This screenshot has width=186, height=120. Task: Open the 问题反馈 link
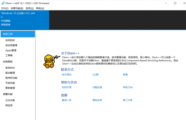97,87
